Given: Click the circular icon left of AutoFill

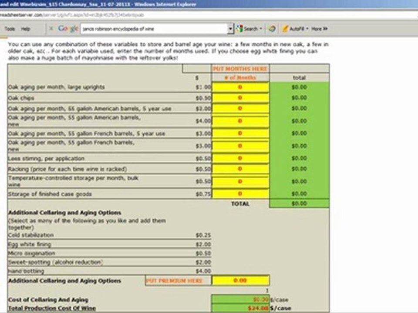Looking at the screenshot, I should coord(272,29).
